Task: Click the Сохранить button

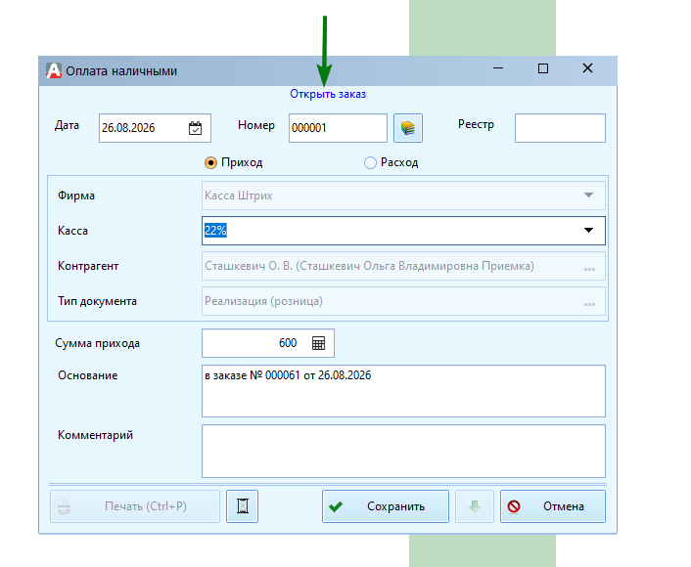Action: [x=386, y=506]
